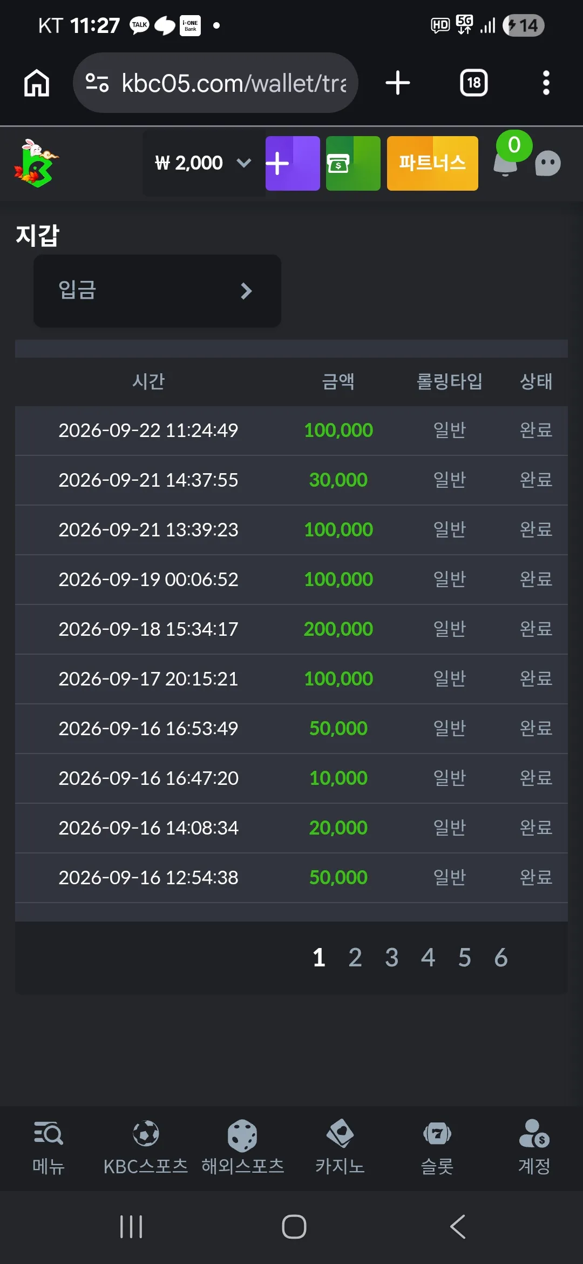Open the chat support bubble icon
The width and height of the screenshot is (583, 1264).
click(x=547, y=163)
